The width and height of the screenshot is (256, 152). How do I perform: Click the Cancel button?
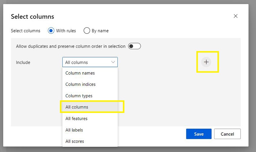227,134
